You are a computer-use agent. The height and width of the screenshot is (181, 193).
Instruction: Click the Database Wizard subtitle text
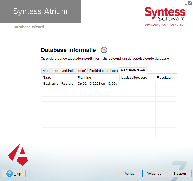point(29,27)
